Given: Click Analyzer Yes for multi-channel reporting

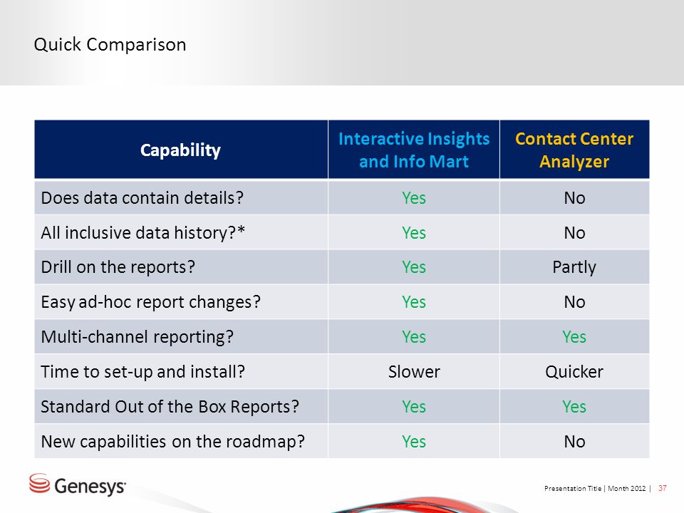Looking at the screenshot, I should [x=574, y=337].
